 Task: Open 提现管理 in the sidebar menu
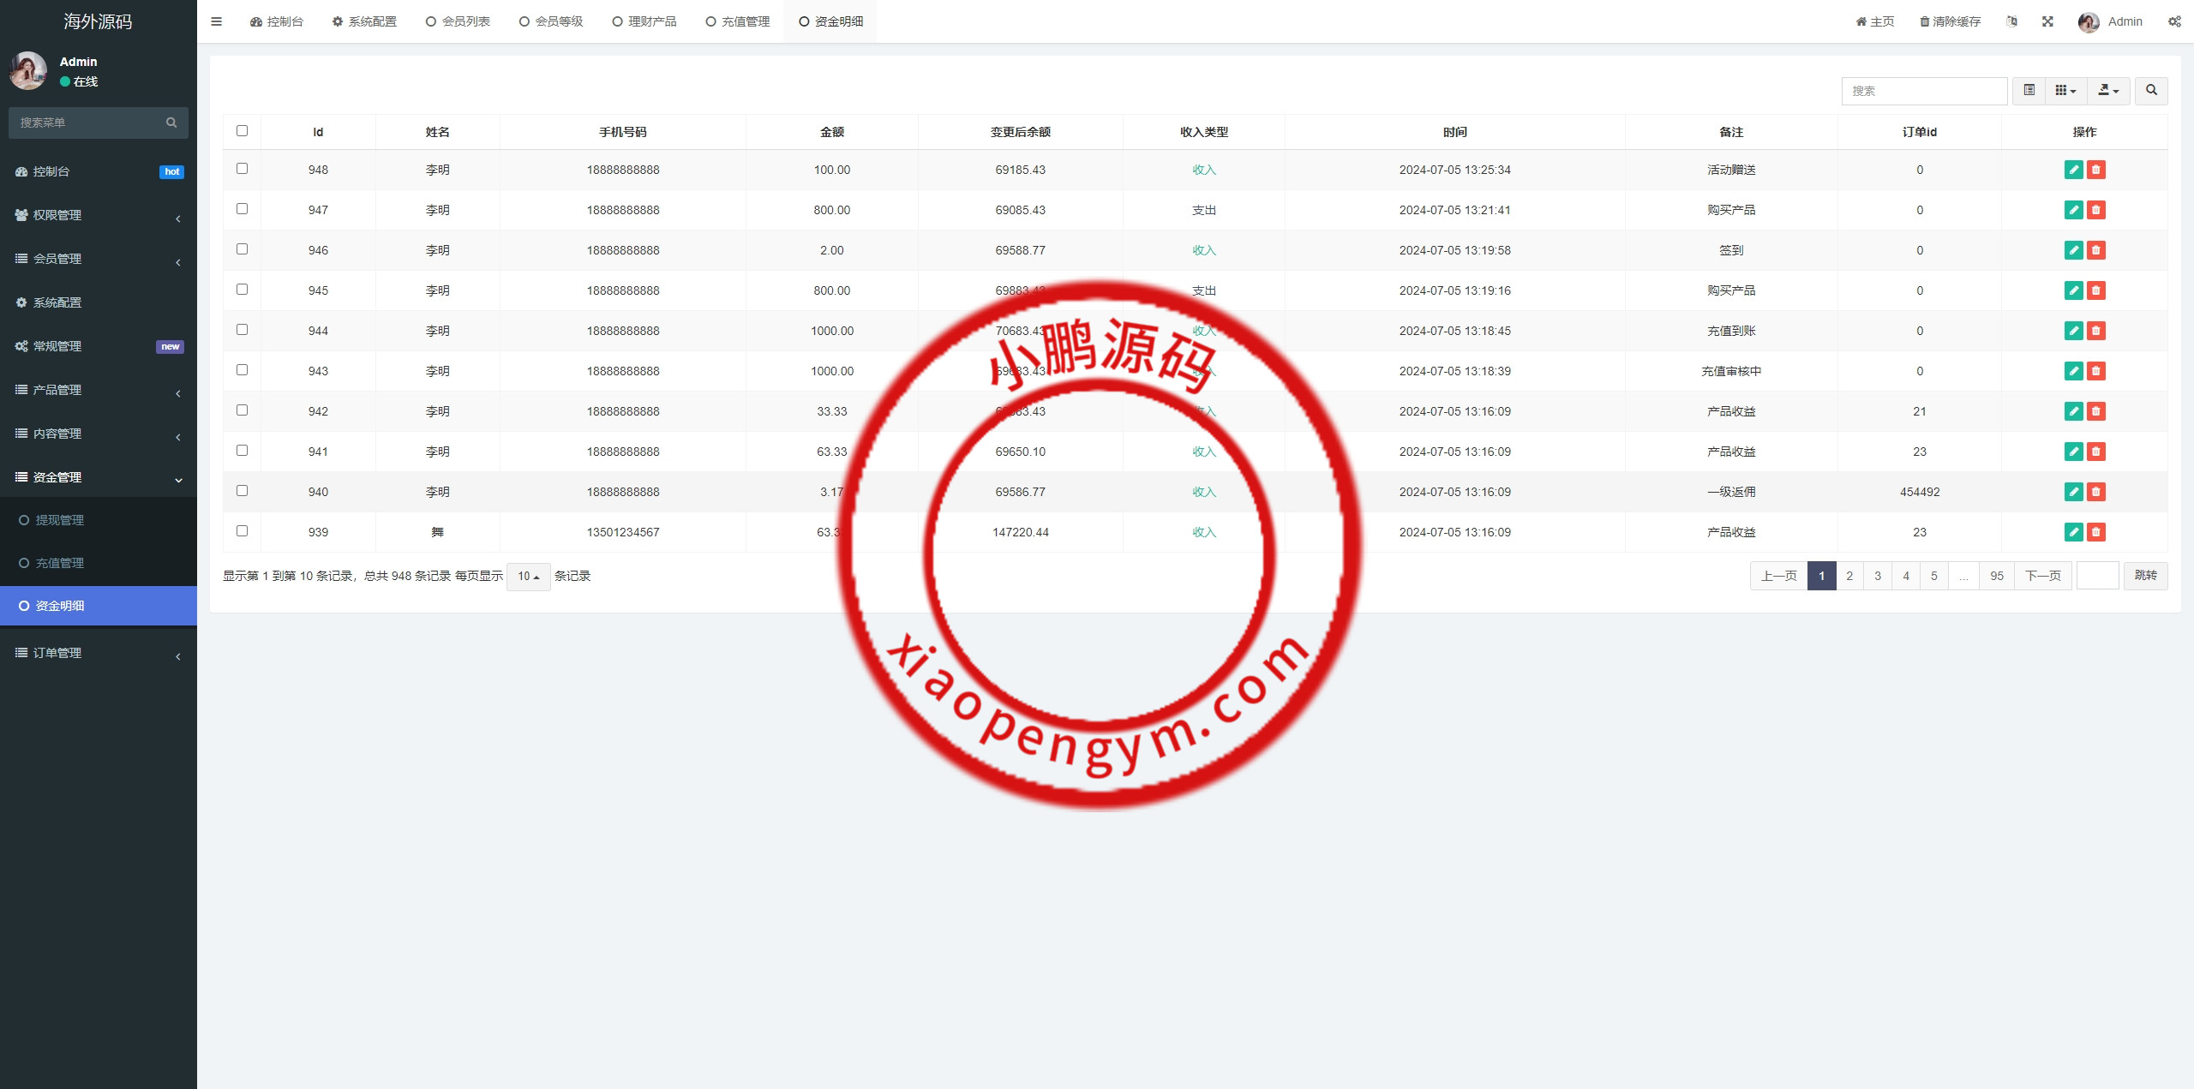[59, 520]
